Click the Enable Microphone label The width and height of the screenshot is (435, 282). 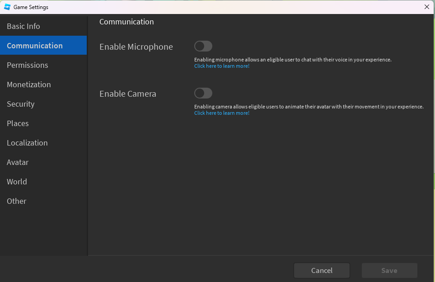point(136,47)
